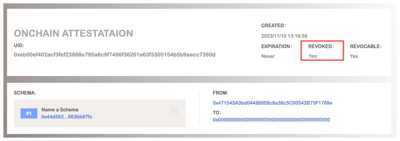Click the FROM label
400x141 pixels.
(220, 92)
